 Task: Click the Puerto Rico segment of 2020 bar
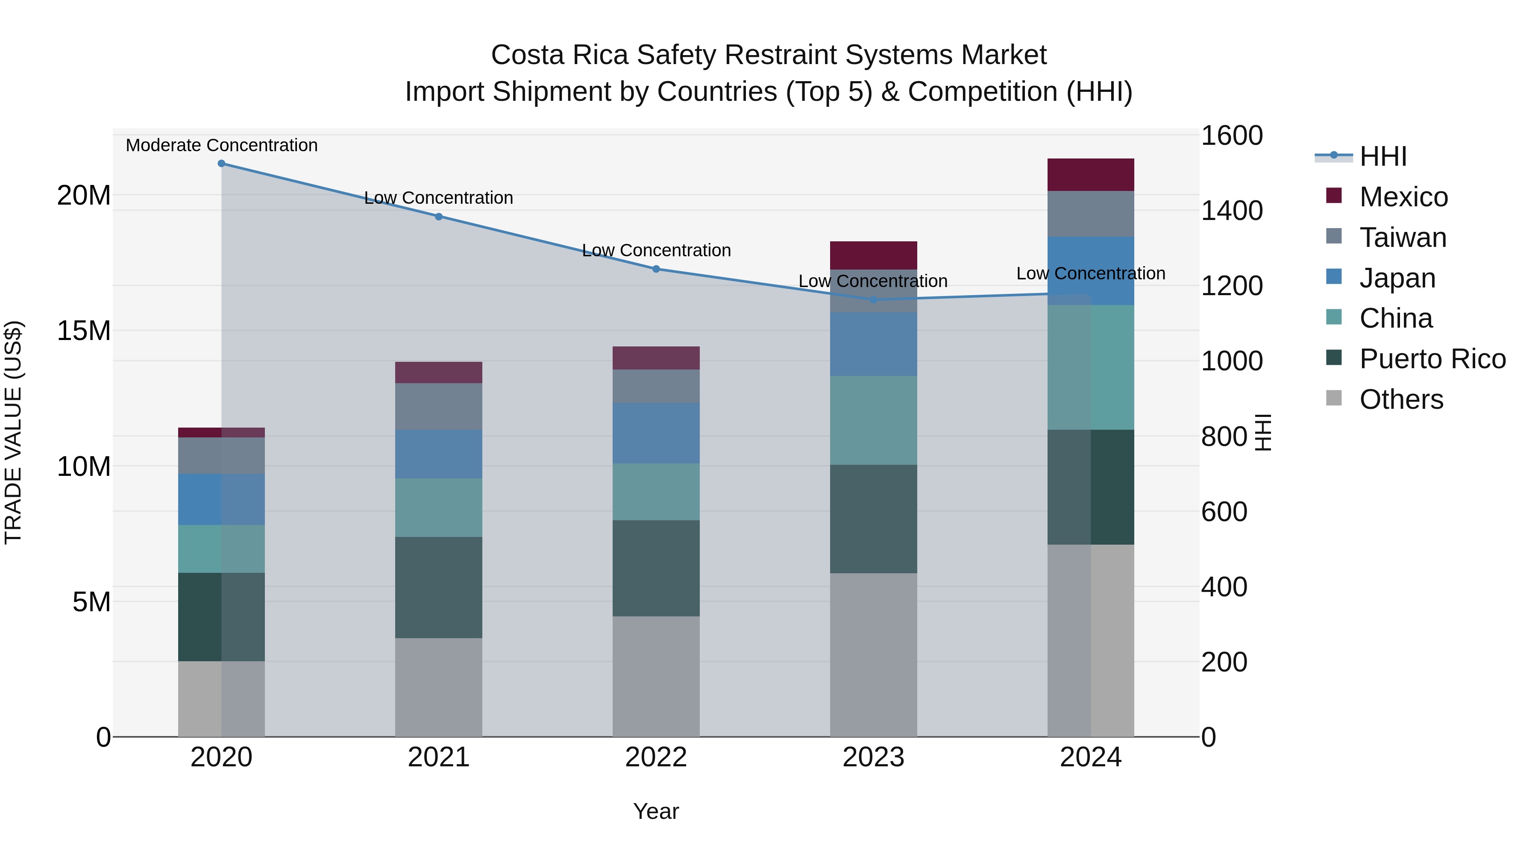[x=221, y=617]
